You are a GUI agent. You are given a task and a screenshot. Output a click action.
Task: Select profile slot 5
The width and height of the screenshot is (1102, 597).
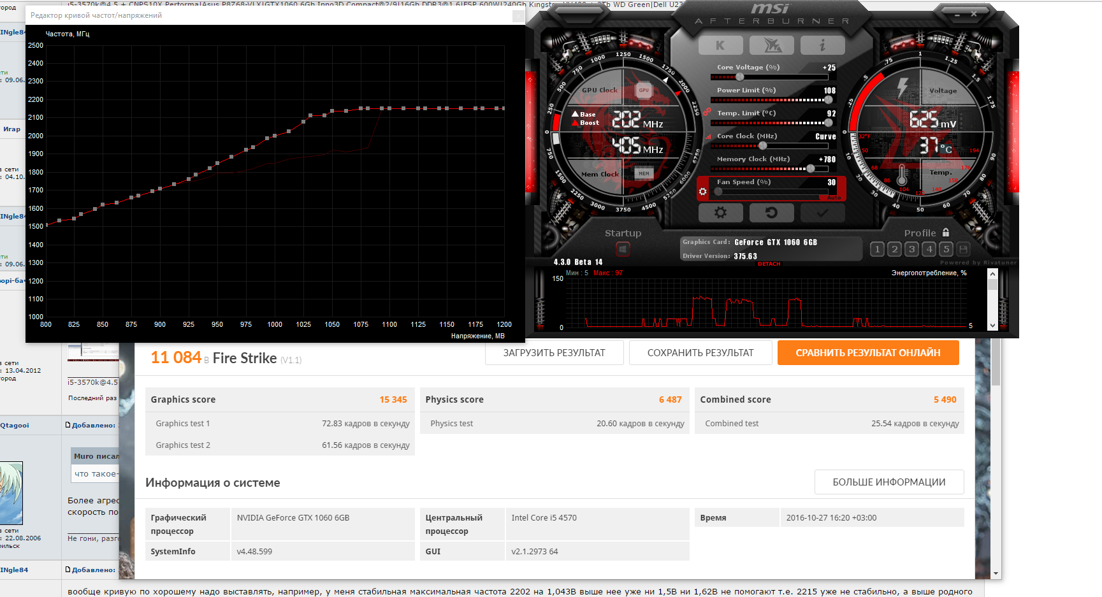click(x=946, y=249)
